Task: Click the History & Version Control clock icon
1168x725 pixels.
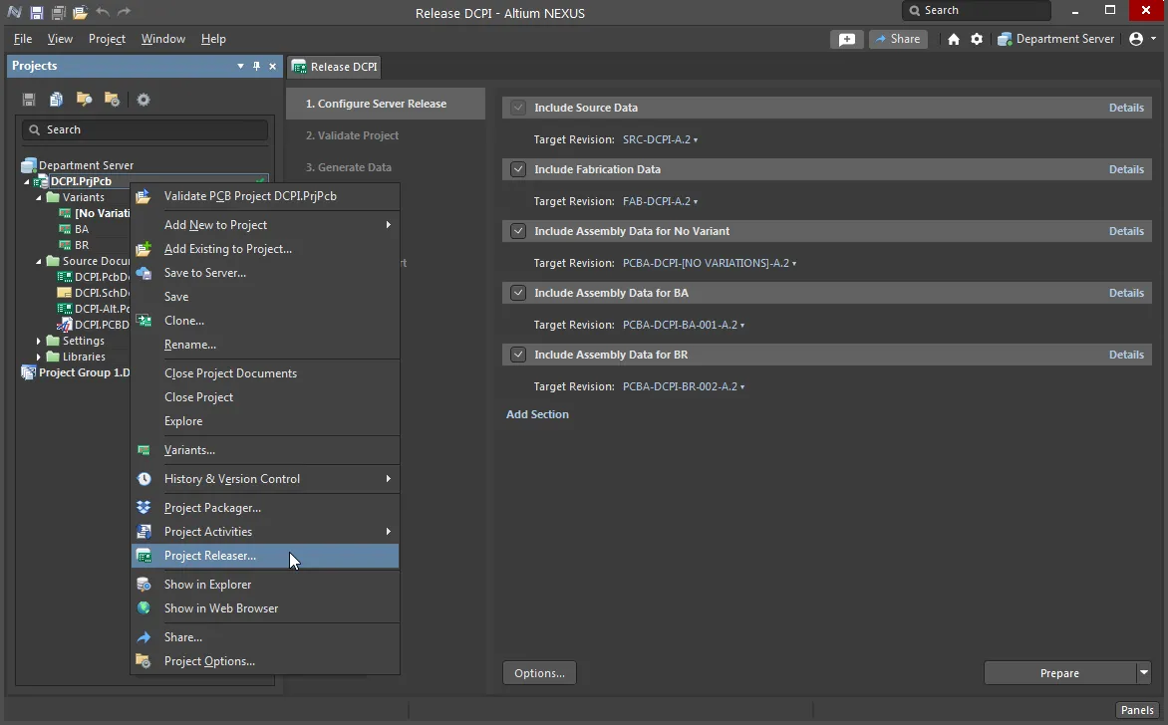Action: pyautogui.click(x=144, y=479)
